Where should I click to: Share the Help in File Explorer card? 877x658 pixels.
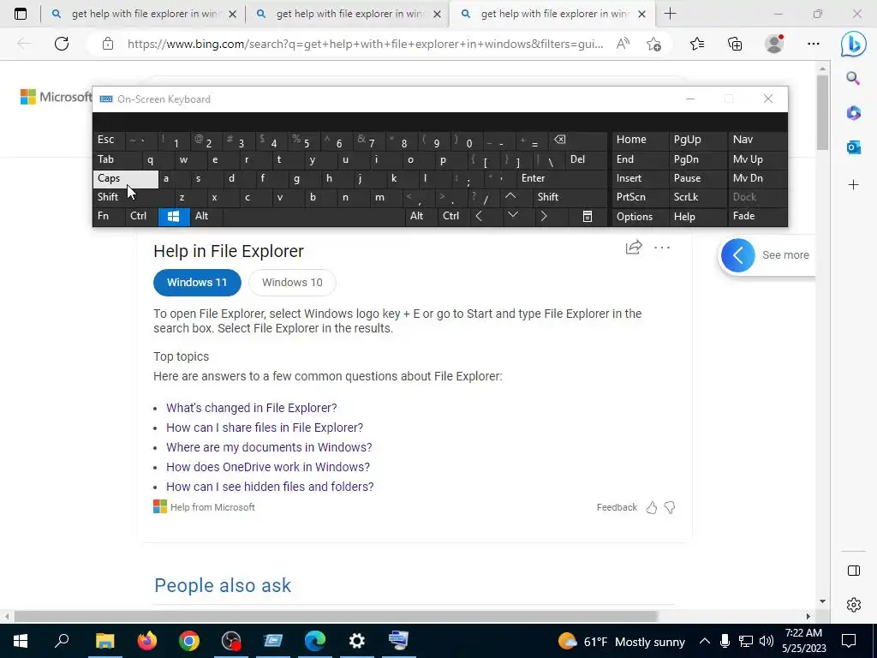pos(634,248)
